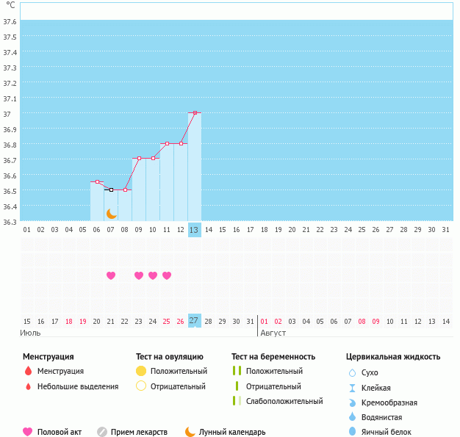The image size is (460, 437).
Task: Click the empty circle for negative ovulation test
Action: click(141, 386)
